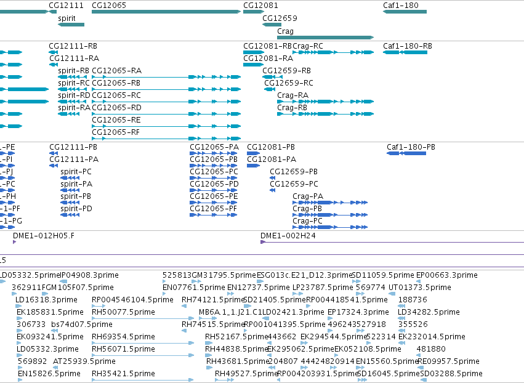This screenshot has height=383, width=524.
Task: Select EST EN15826.5prime label
Action: pyautogui.click(x=49, y=374)
